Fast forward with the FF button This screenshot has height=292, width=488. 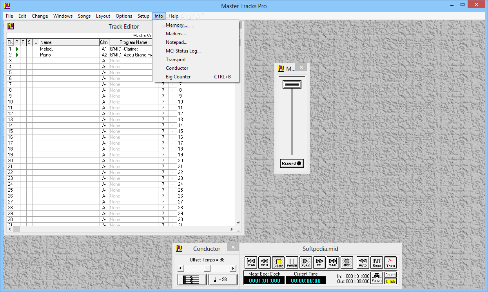click(319, 263)
